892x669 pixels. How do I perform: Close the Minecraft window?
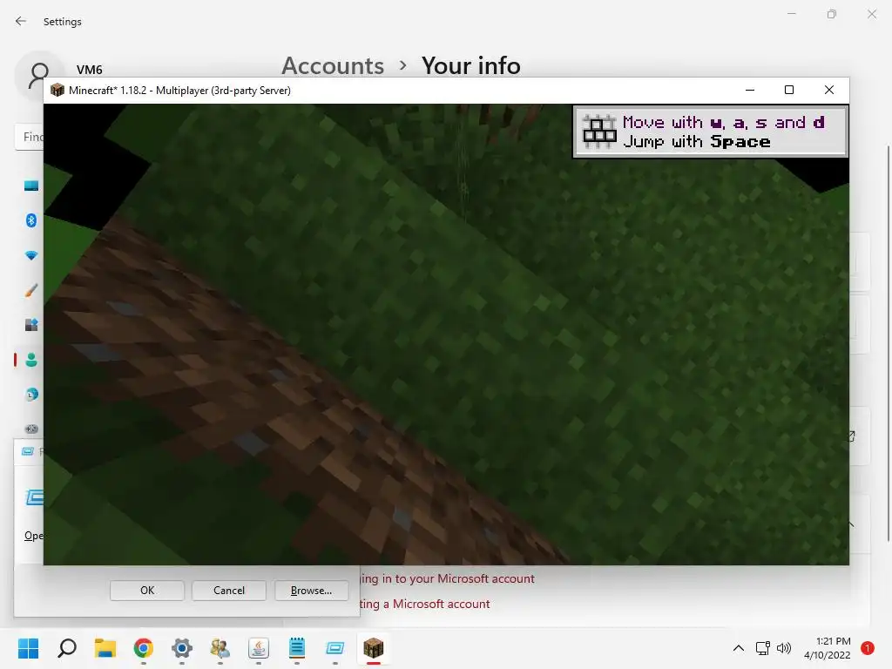pyautogui.click(x=829, y=90)
